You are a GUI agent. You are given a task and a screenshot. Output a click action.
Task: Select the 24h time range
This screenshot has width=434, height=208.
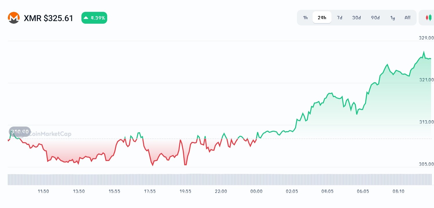pyautogui.click(x=322, y=18)
